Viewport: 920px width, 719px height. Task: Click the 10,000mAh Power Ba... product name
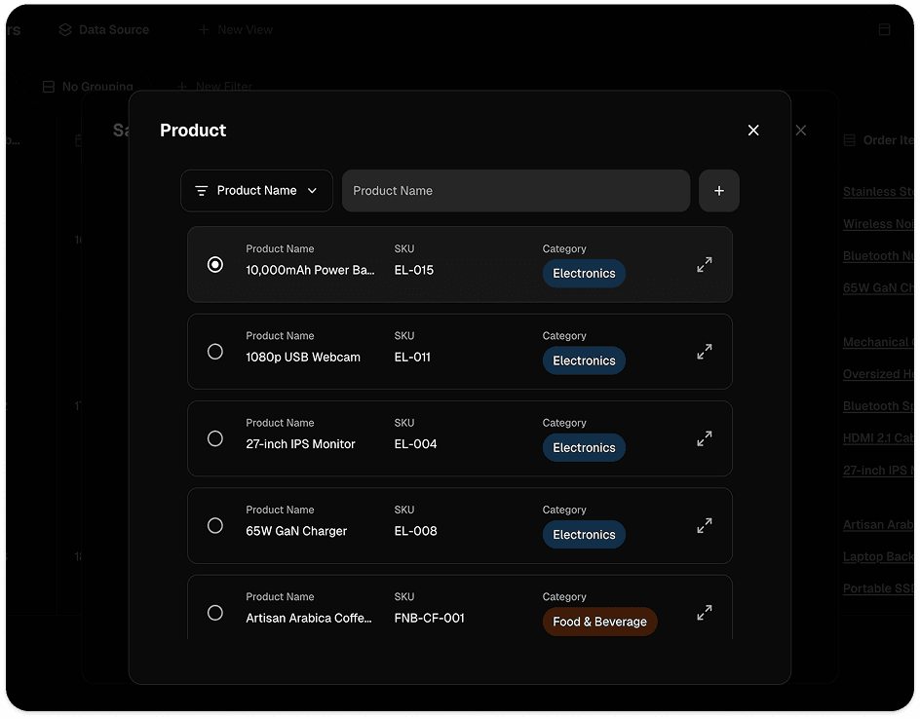[x=310, y=271]
